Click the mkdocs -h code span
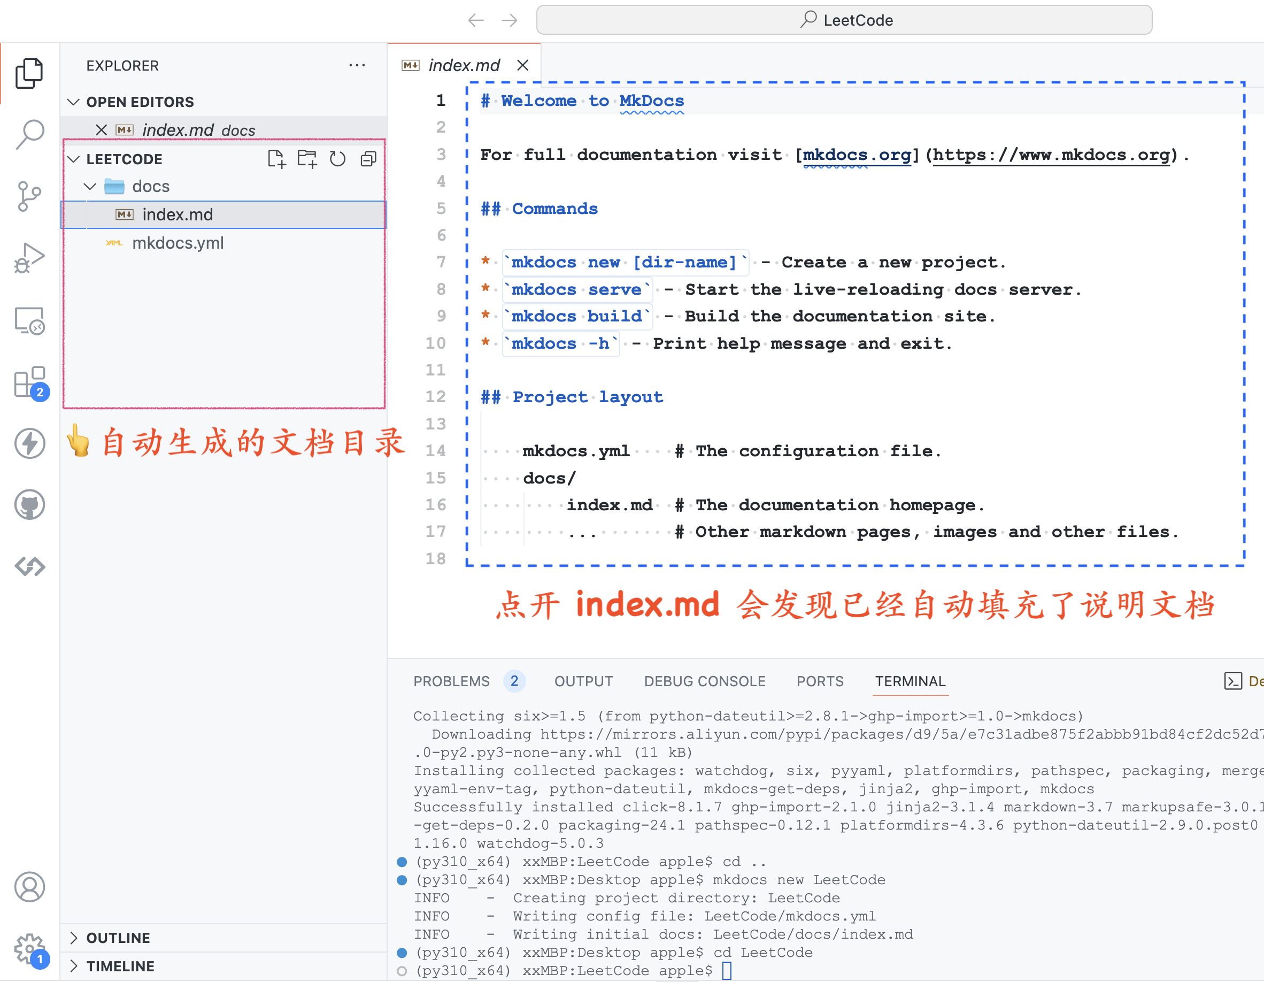1264x982 pixels. tap(561, 343)
